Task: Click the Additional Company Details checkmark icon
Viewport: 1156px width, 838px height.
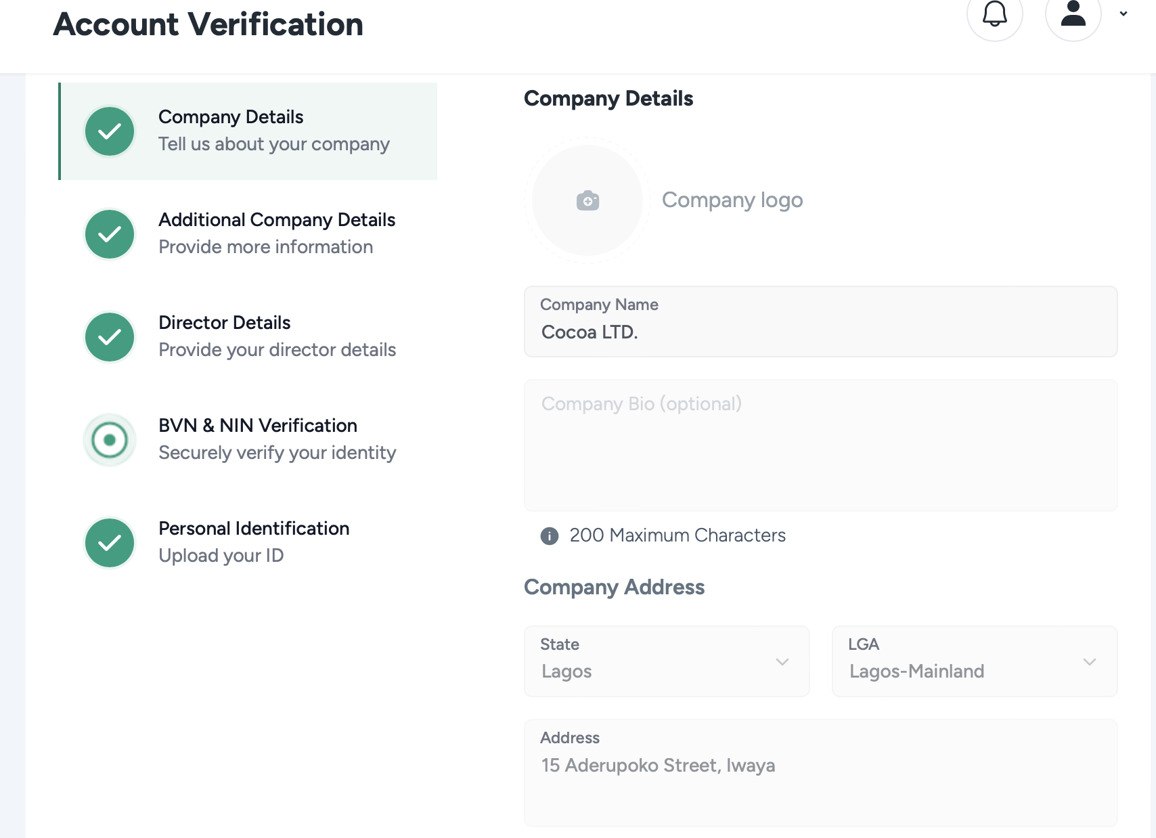Action: 110,234
